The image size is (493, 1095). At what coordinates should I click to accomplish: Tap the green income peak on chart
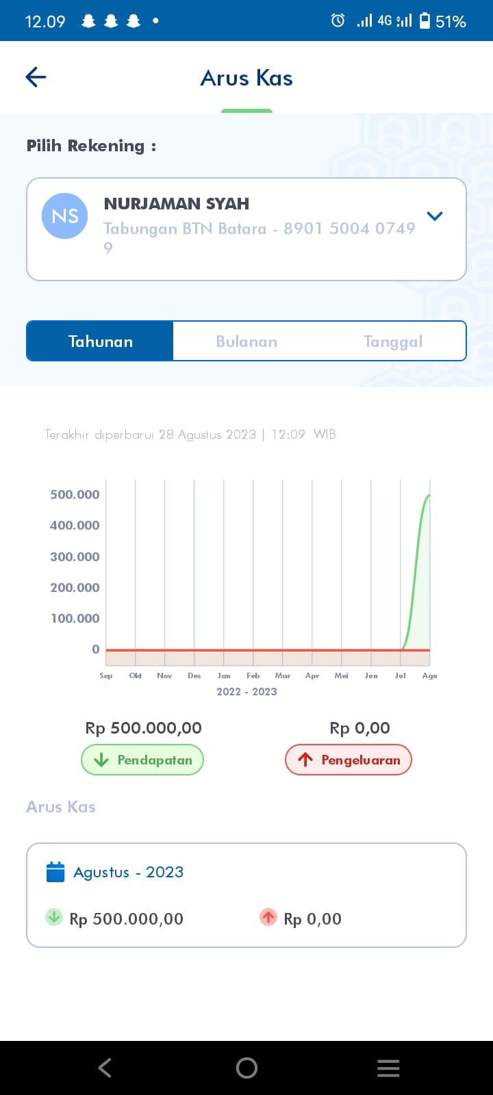[428, 495]
